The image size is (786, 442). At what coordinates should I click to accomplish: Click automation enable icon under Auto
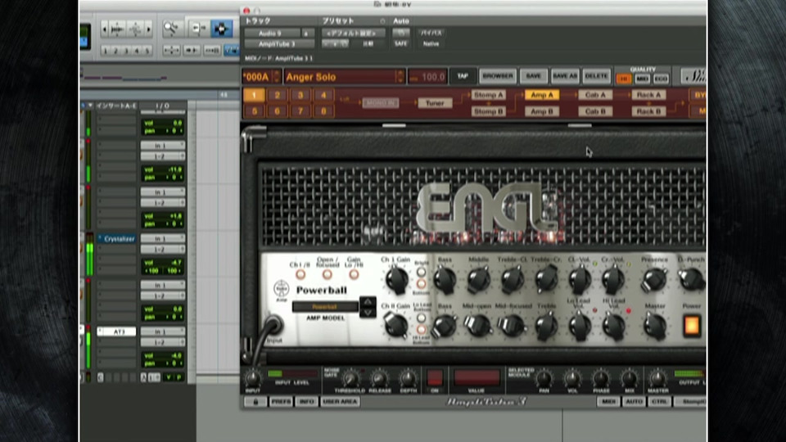400,33
